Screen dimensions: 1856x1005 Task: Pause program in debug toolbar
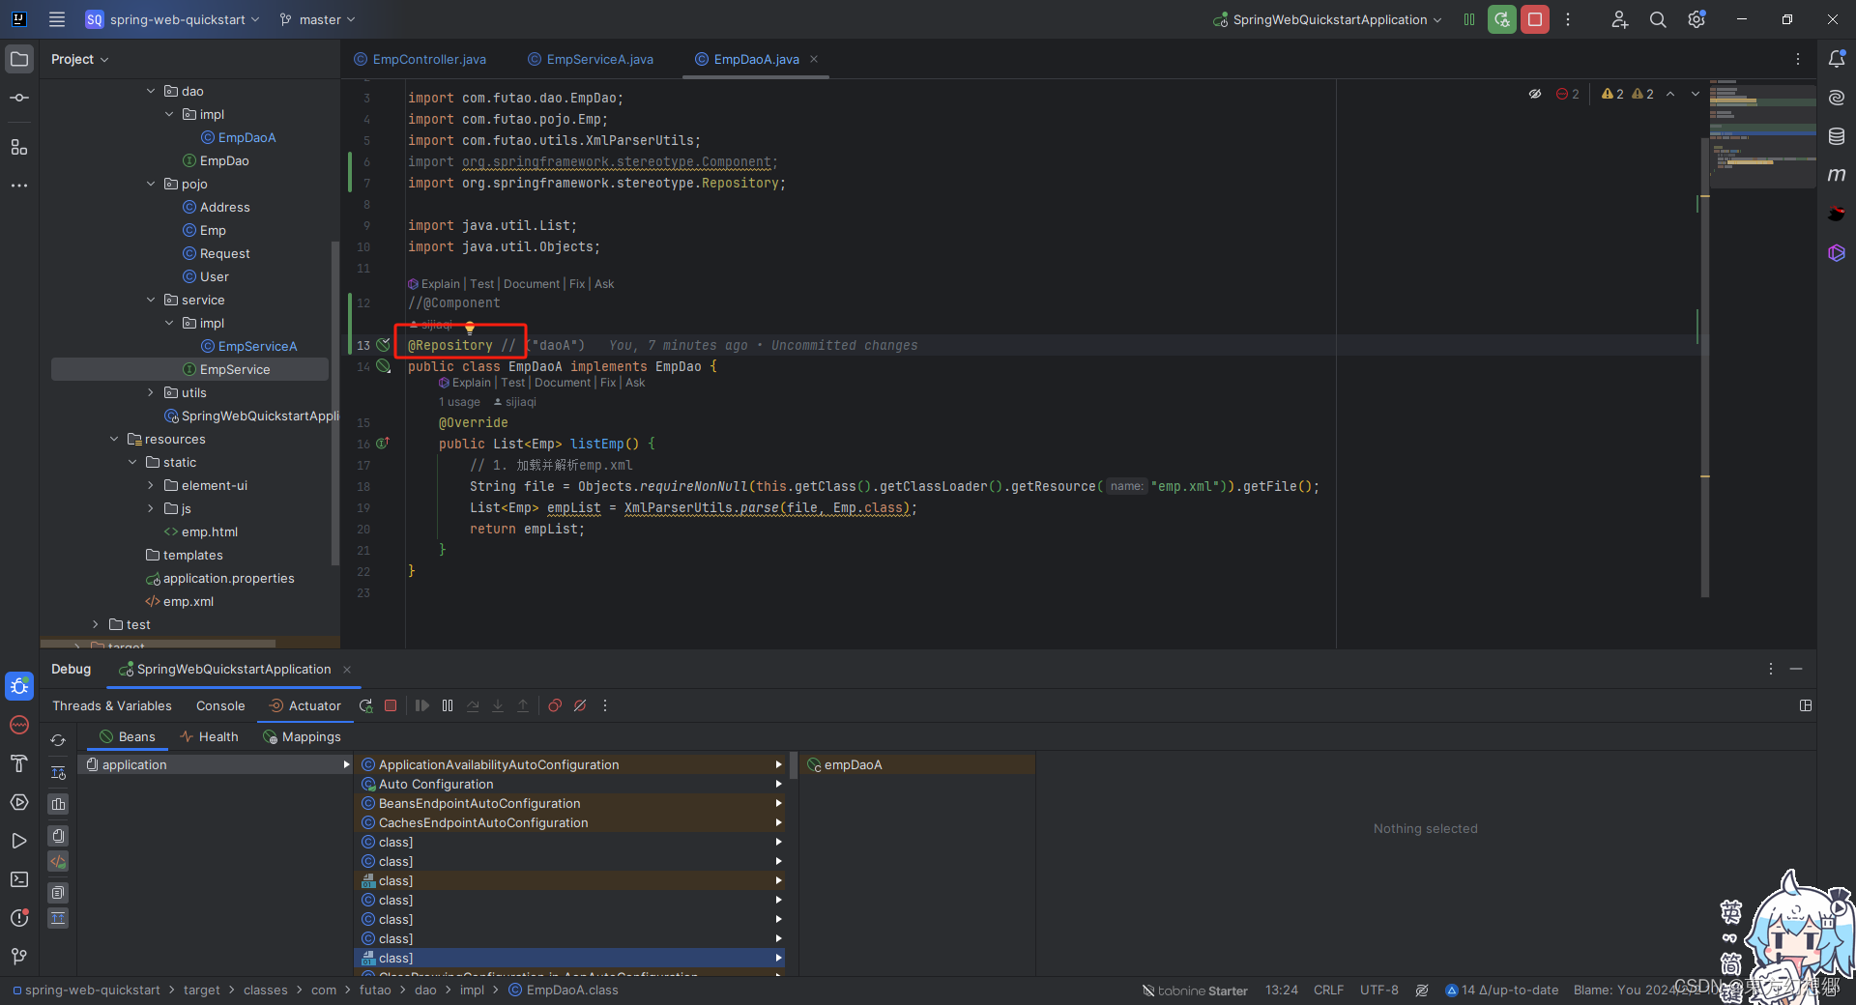click(448, 705)
